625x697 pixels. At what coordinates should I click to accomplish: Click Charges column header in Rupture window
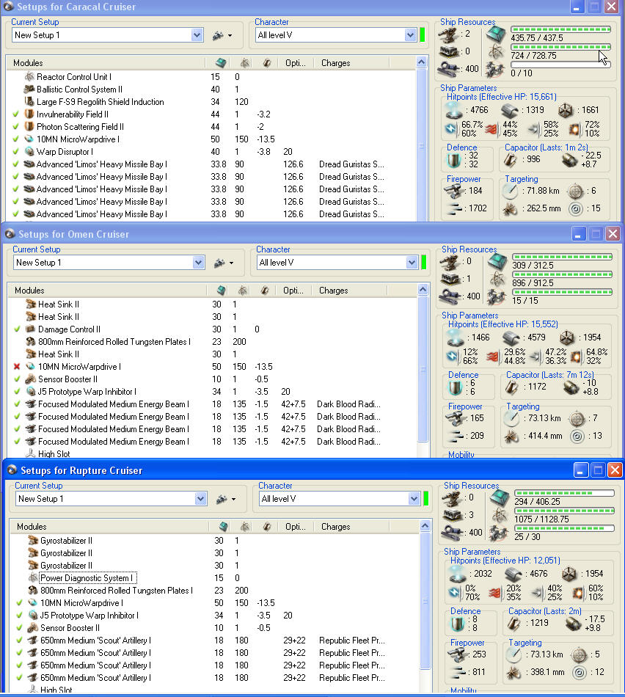(x=354, y=527)
